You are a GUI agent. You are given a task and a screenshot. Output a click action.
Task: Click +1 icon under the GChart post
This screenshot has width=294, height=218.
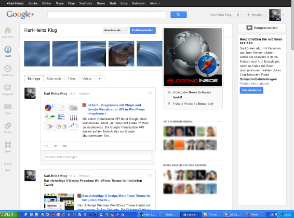pyautogui.click(x=46, y=146)
